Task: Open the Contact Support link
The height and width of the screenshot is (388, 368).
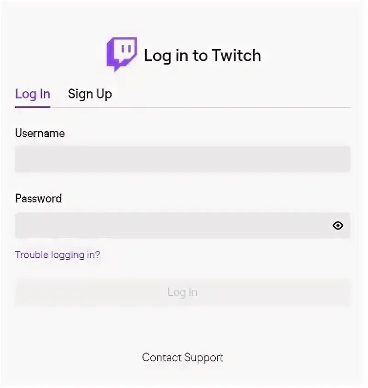Action: 183,358
